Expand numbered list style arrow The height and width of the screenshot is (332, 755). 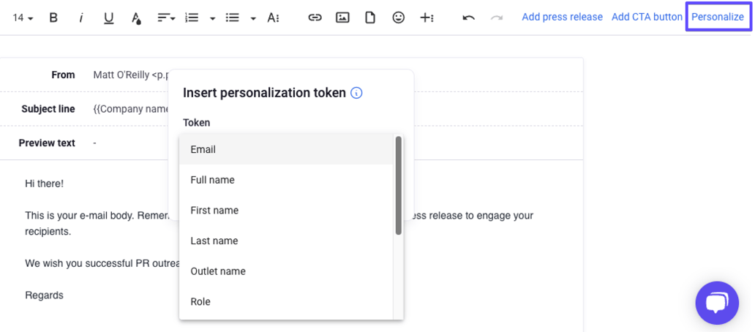(x=212, y=18)
